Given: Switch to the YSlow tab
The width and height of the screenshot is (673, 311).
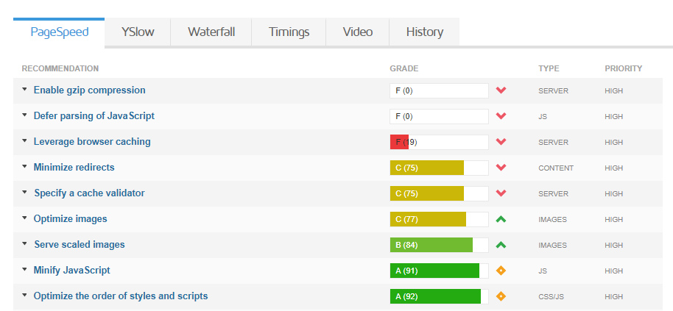Looking at the screenshot, I should (138, 32).
